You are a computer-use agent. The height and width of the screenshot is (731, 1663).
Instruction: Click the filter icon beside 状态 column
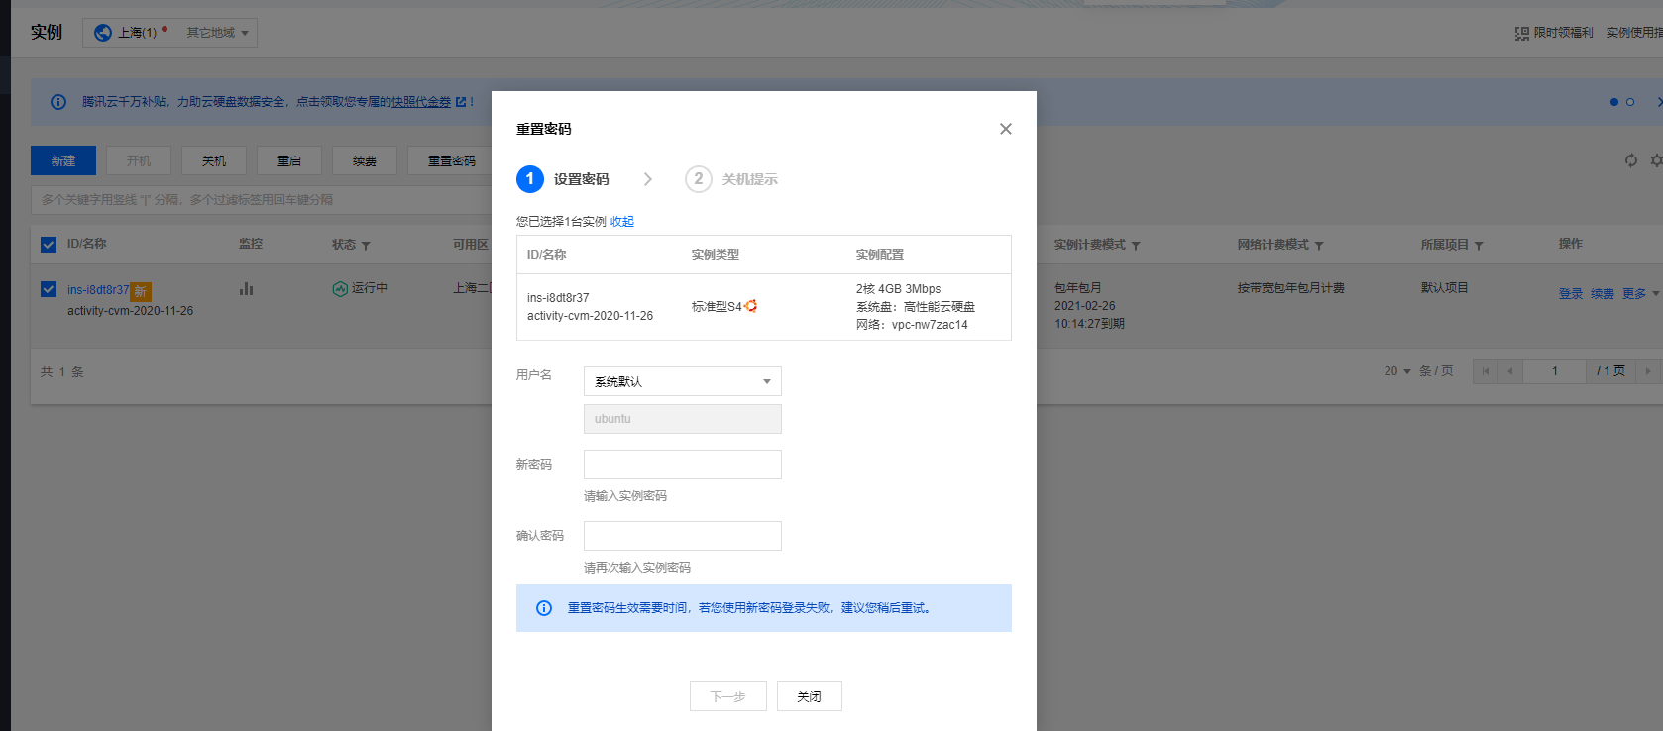[x=366, y=246]
